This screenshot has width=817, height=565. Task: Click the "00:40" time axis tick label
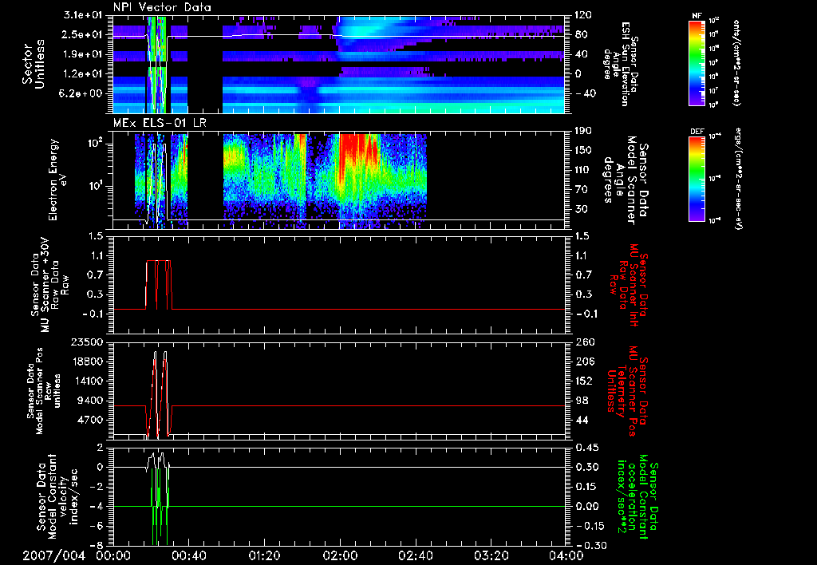tap(188, 556)
